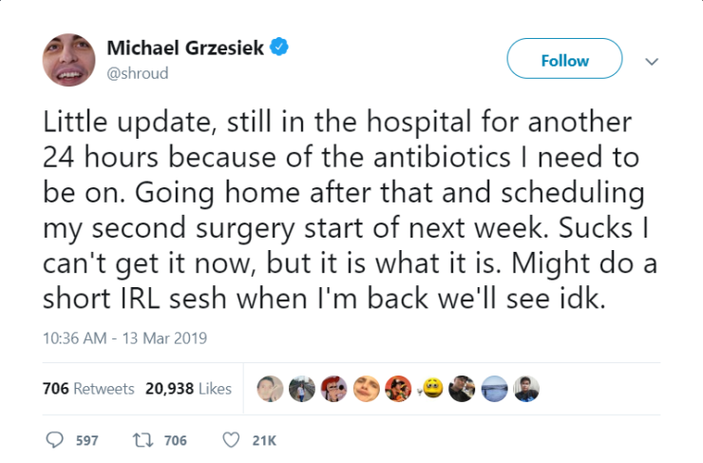Click the reply speech bubble icon
The height and width of the screenshot is (463, 703).
(53, 440)
